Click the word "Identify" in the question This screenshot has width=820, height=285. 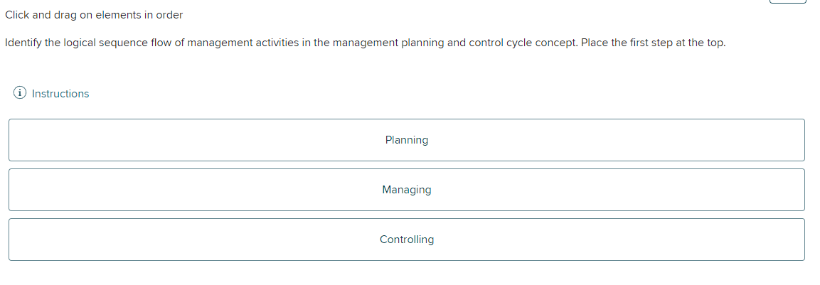coord(23,43)
